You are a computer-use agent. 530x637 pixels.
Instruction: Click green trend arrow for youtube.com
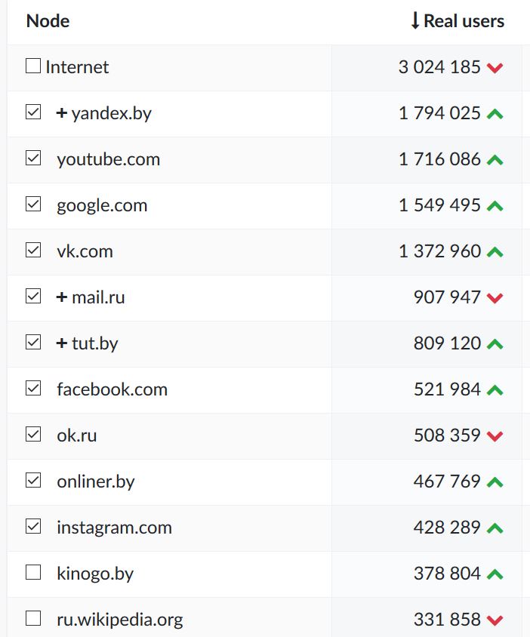coord(495,160)
